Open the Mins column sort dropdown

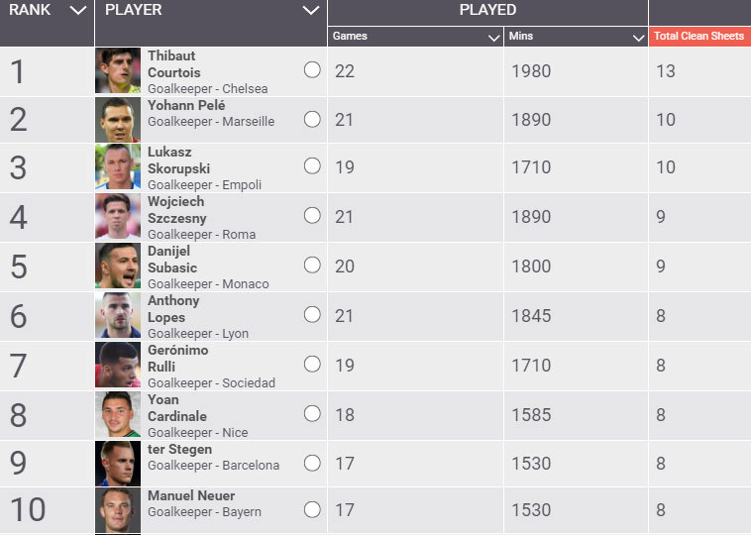[639, 37]
